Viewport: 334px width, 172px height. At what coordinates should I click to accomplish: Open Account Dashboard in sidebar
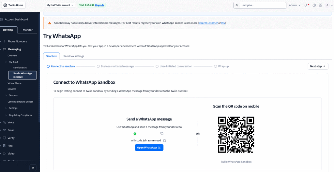click(16, 19)
